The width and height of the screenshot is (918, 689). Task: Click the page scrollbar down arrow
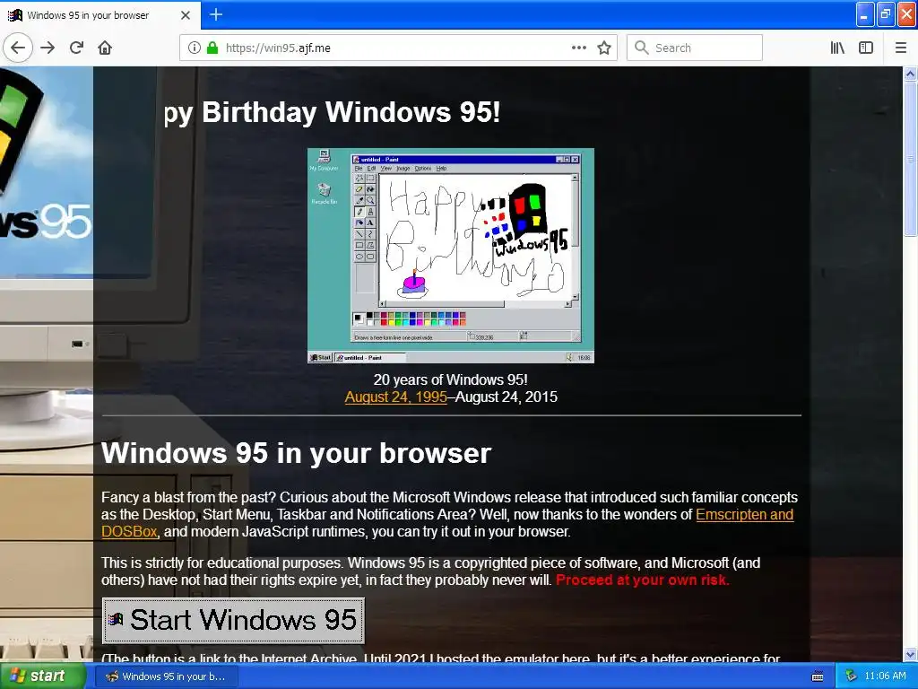[910, 654]
